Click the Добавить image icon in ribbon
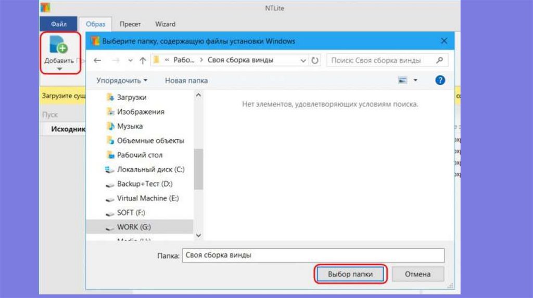The width and height of the screenshot is (533, 298). pyautogui.click(x=58, y=45)
